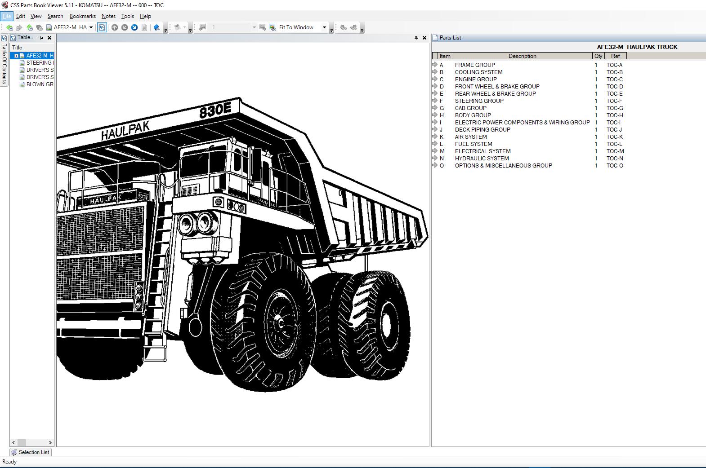Click the second greyed link icon at toolbar end
706x468 pixels.
coord(353,27)
